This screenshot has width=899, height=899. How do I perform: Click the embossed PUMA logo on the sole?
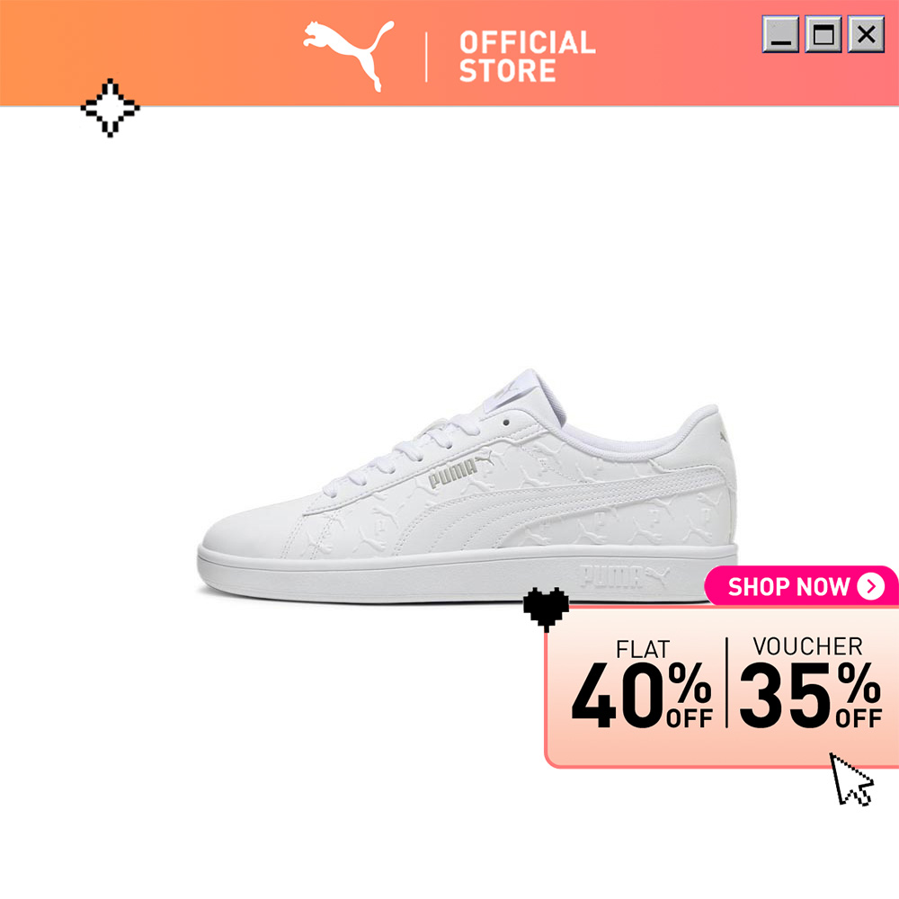pos(625,576)
